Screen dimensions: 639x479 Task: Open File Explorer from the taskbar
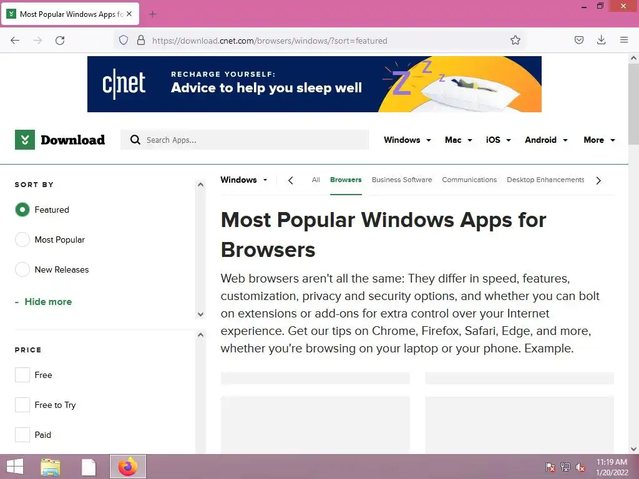coord(51,467)
